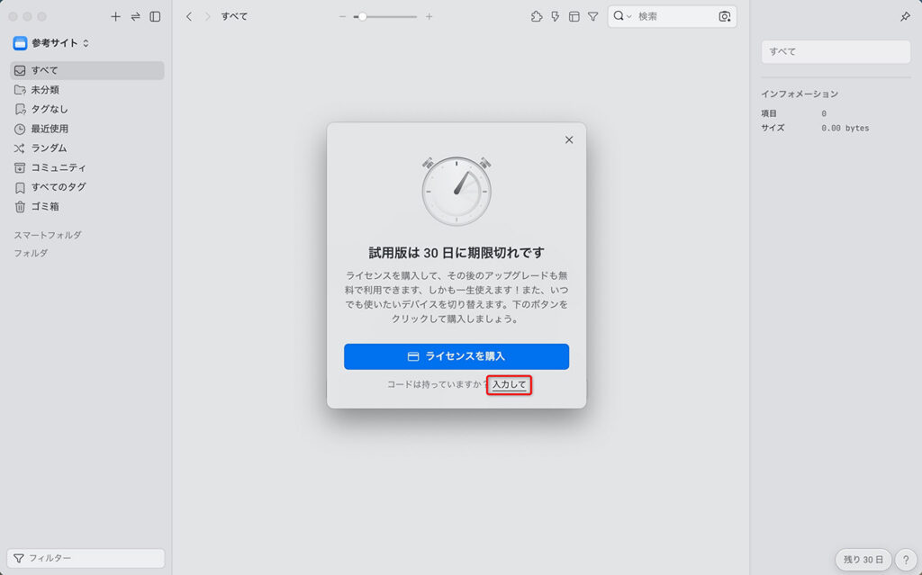
Task: Open the ランダム sidebar item
Action: [87, 148]
